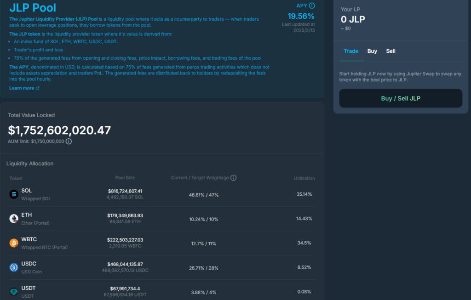Click the 19.56% APY value
Screen dimensions: 471x300
[x=301, y=16]
